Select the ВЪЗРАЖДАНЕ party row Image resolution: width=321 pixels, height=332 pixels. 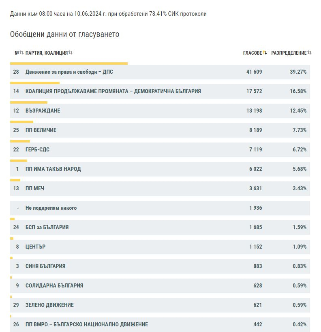click(x=160, y=111)
